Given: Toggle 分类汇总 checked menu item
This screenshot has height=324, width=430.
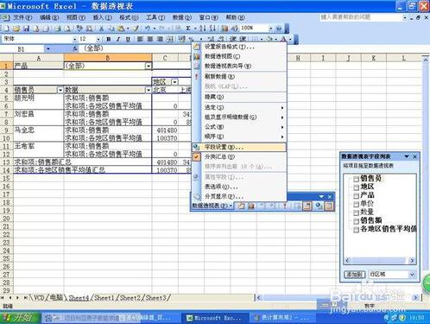Looking at the screenshot, I should pos(239,157).
